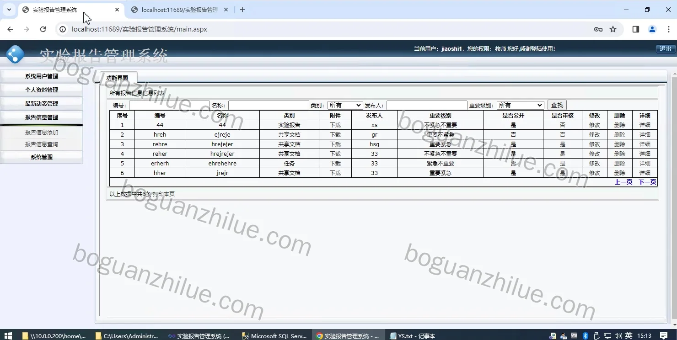This screenshot has width=677, height=340.
Task: Click 删除 for row rehre
Action: point(620,144)
